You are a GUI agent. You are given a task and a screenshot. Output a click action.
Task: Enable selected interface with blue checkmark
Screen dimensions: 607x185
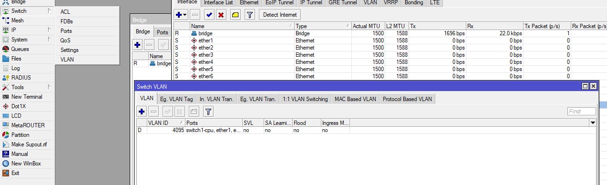click(209, 15)
